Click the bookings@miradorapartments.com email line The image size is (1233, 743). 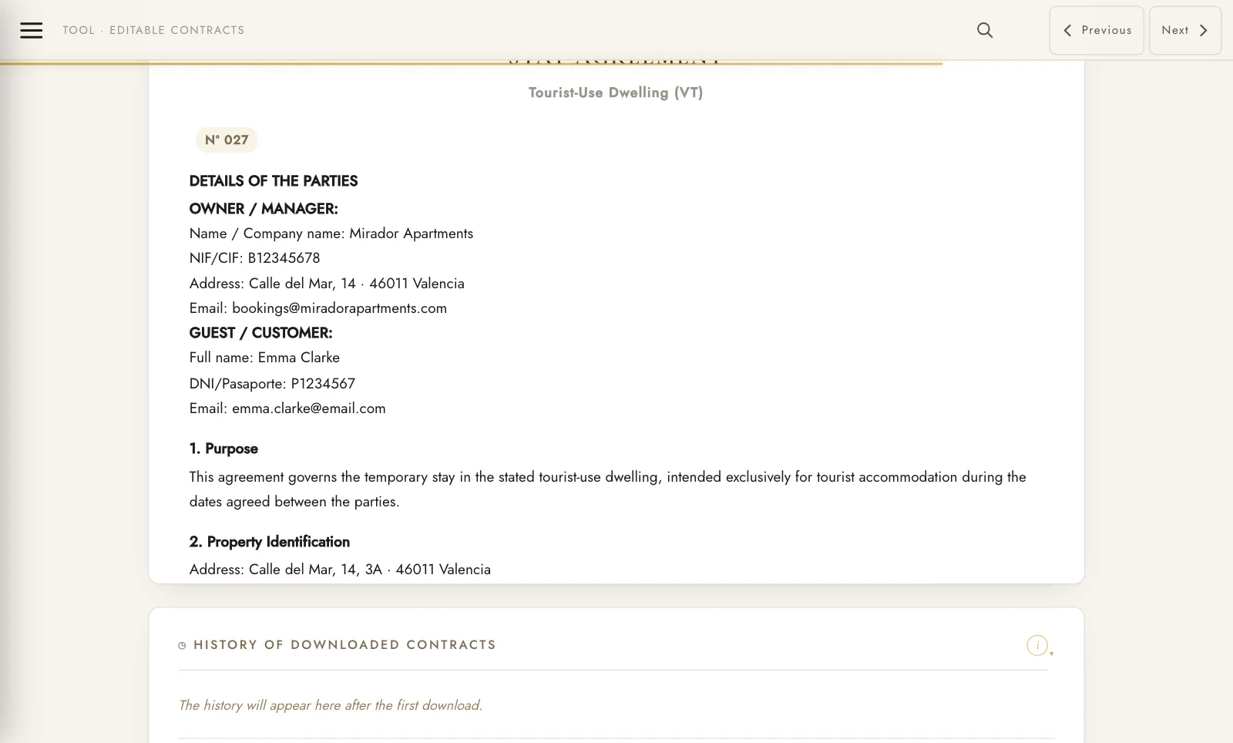coord(318,308)
